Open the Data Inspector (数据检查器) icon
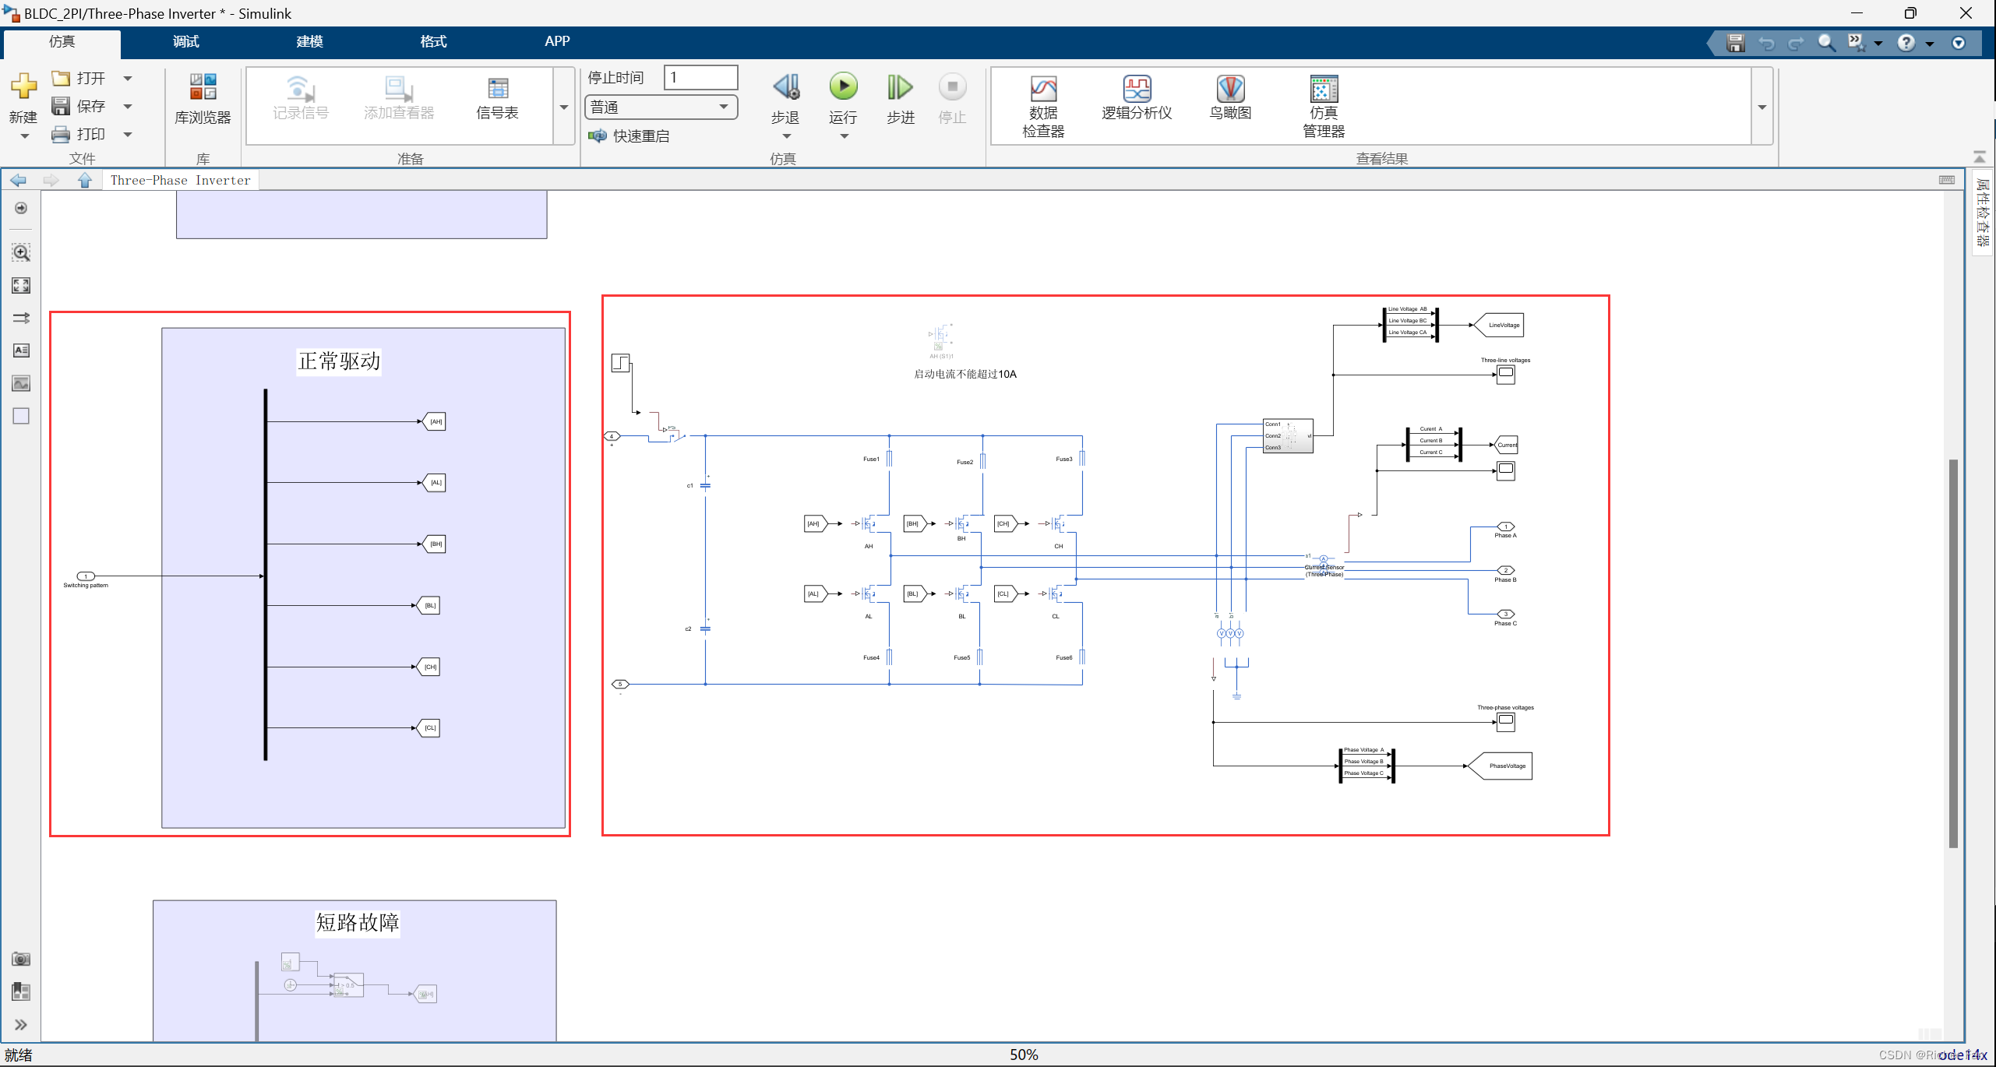The height and width of the screenshot is (1067, 1996). (1043, 90)
